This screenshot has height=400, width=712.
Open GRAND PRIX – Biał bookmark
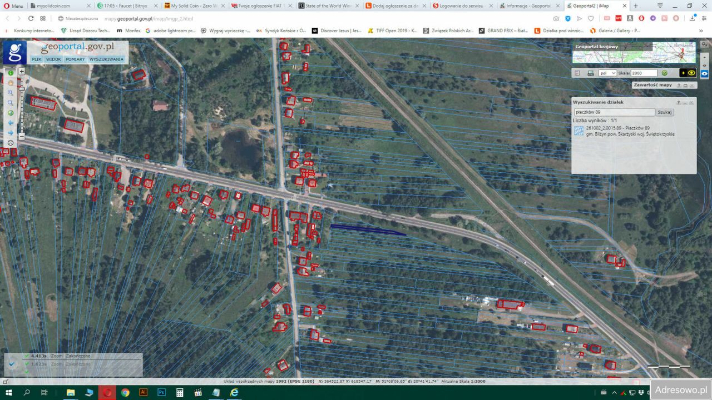503,31
